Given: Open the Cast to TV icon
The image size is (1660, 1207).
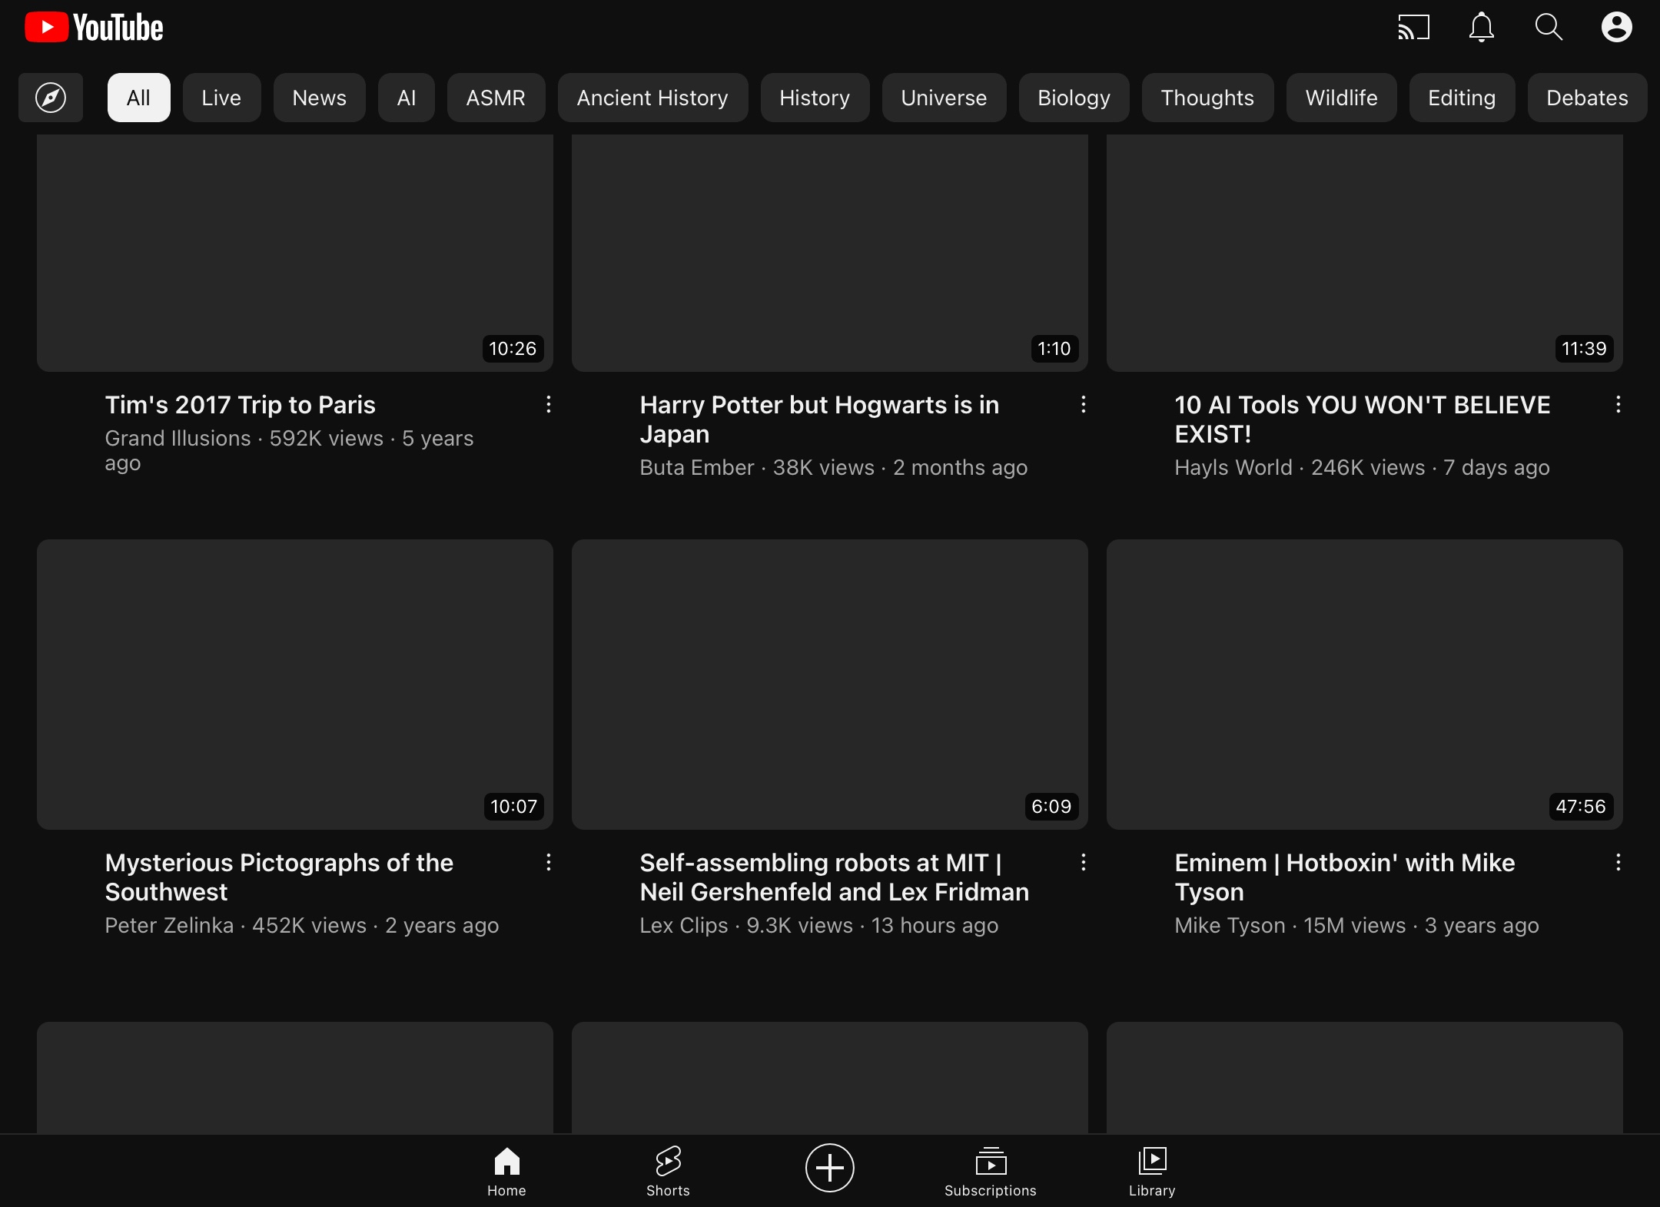Looking at the screenshot, I should [1414, 26].
